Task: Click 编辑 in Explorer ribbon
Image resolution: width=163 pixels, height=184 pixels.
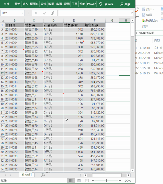Action: [x=147, y=15]
